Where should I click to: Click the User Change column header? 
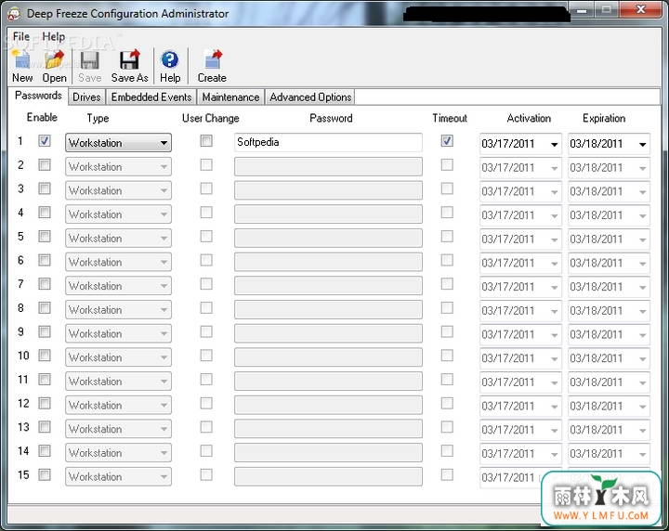tap(210, 118)
